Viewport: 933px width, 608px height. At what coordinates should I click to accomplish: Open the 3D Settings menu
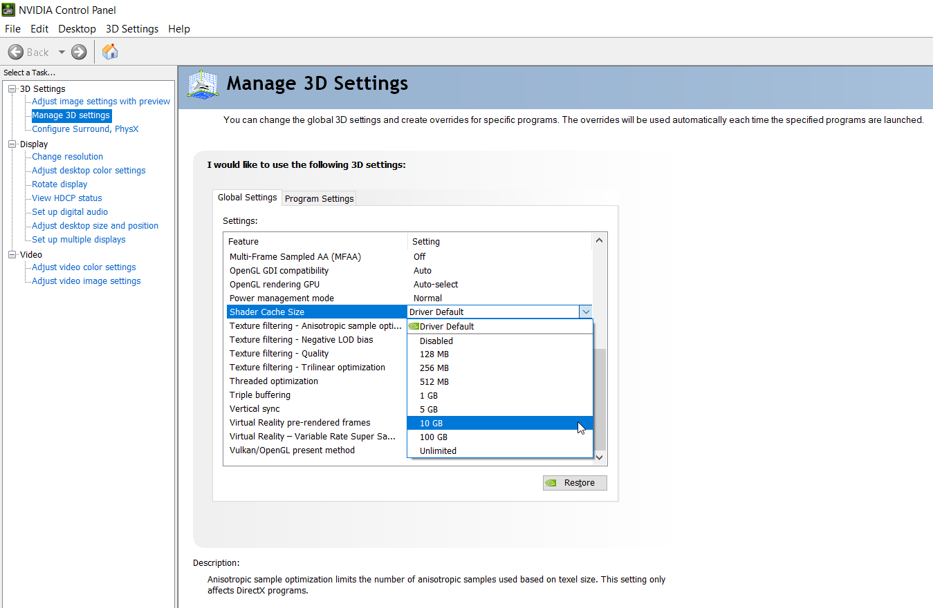(132, 29)
